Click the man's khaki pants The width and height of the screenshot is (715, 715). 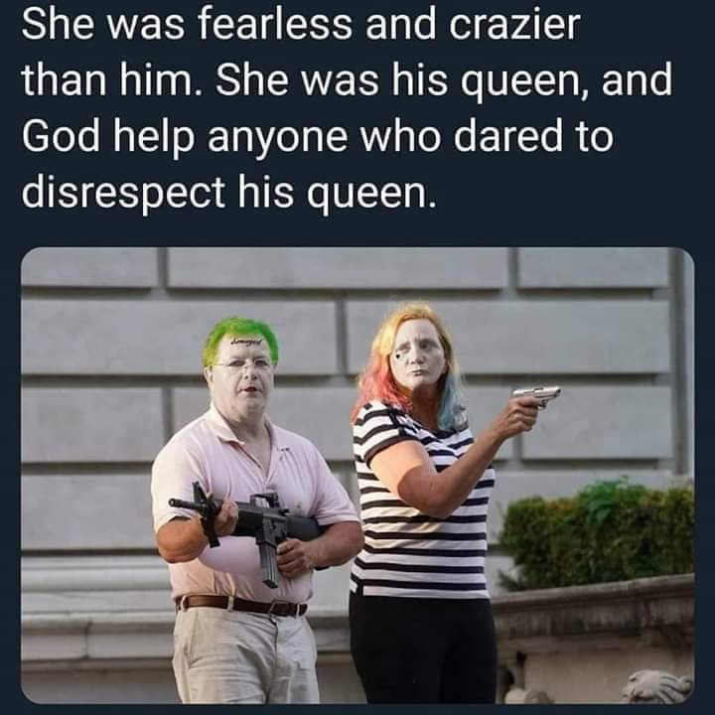click(x=246, y=654)
